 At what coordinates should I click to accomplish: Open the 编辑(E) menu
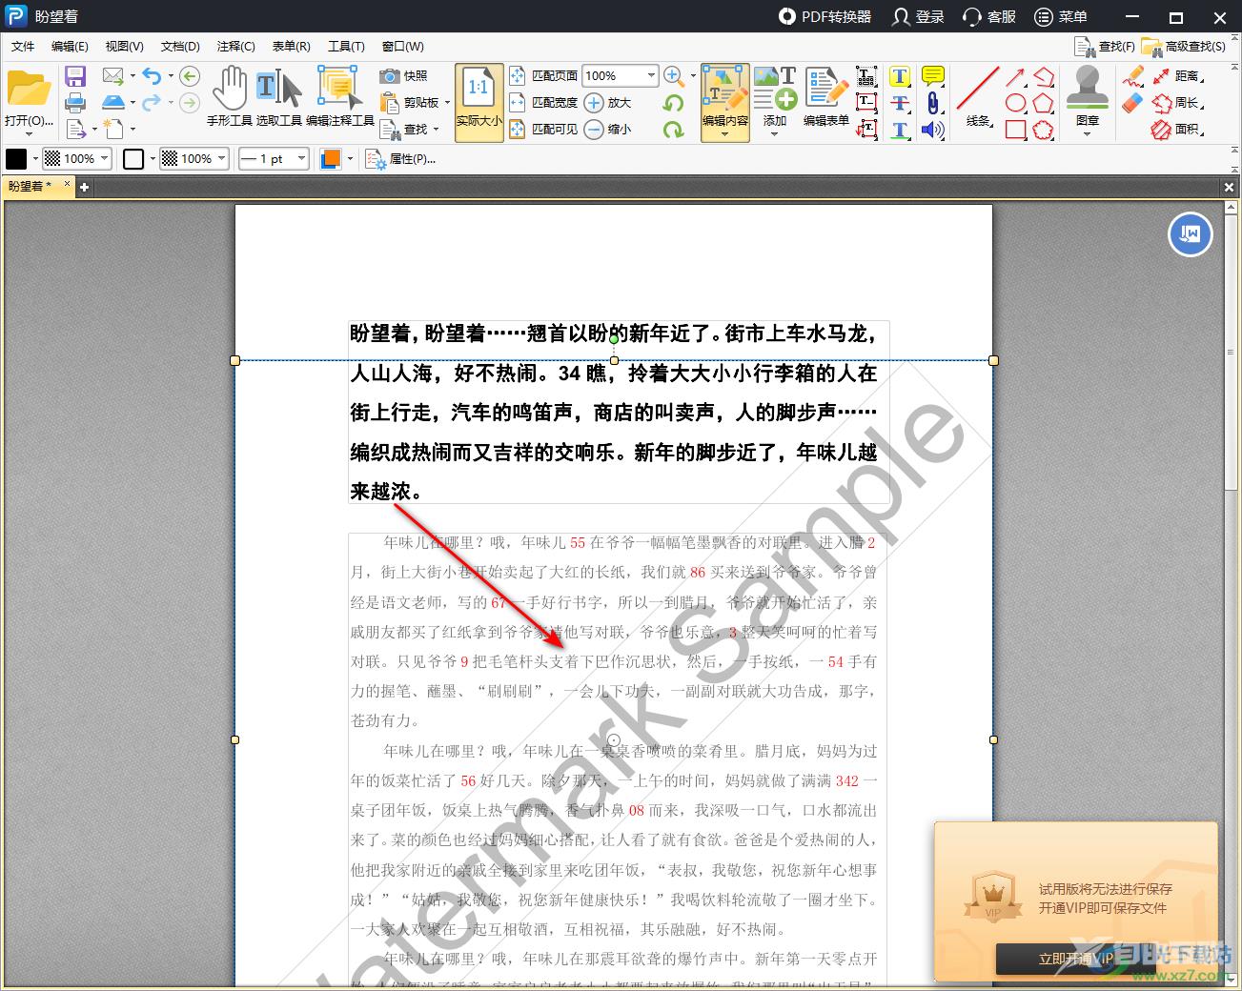(x=70, y=46)
